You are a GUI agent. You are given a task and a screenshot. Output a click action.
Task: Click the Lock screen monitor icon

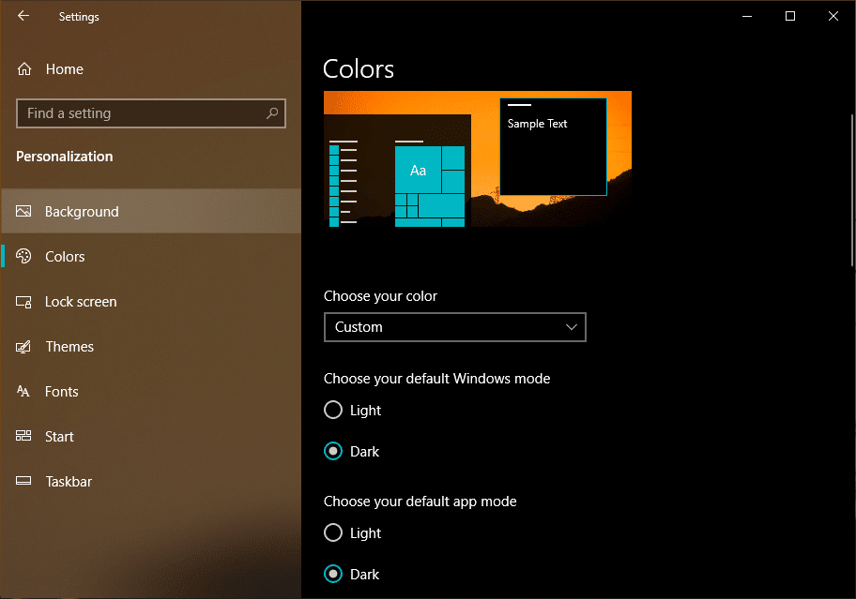(24, 302)
